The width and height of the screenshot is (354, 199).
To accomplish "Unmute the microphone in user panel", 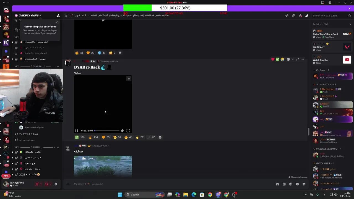I will tap(37, 184).
